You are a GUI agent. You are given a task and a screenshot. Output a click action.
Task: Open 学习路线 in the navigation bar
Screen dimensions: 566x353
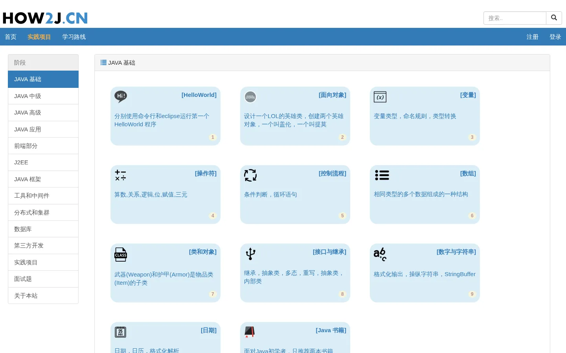[74, 37]
